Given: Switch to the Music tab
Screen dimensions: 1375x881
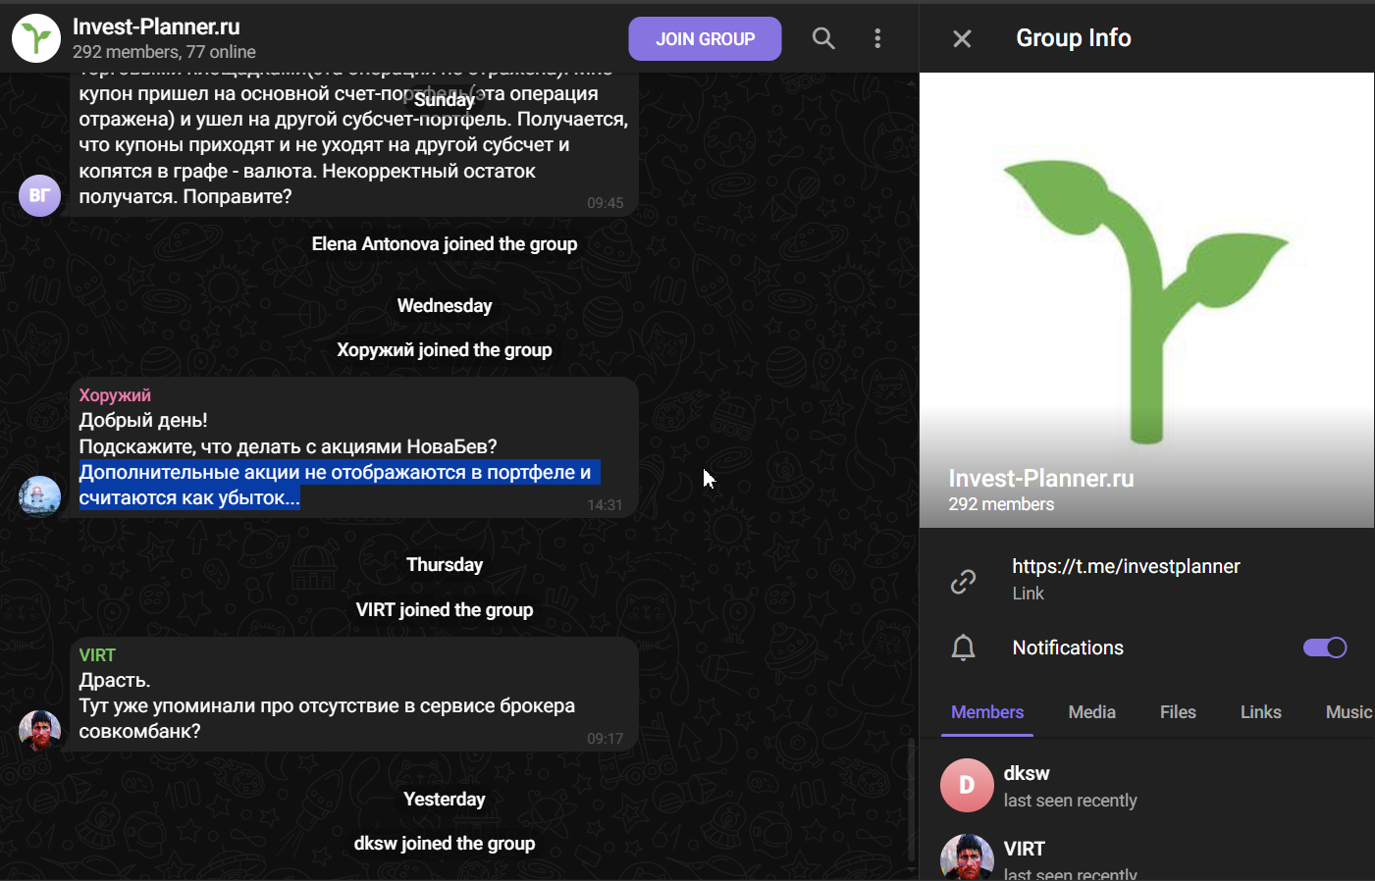Looking at the screenshot, I should click(x=1349, y=712).
